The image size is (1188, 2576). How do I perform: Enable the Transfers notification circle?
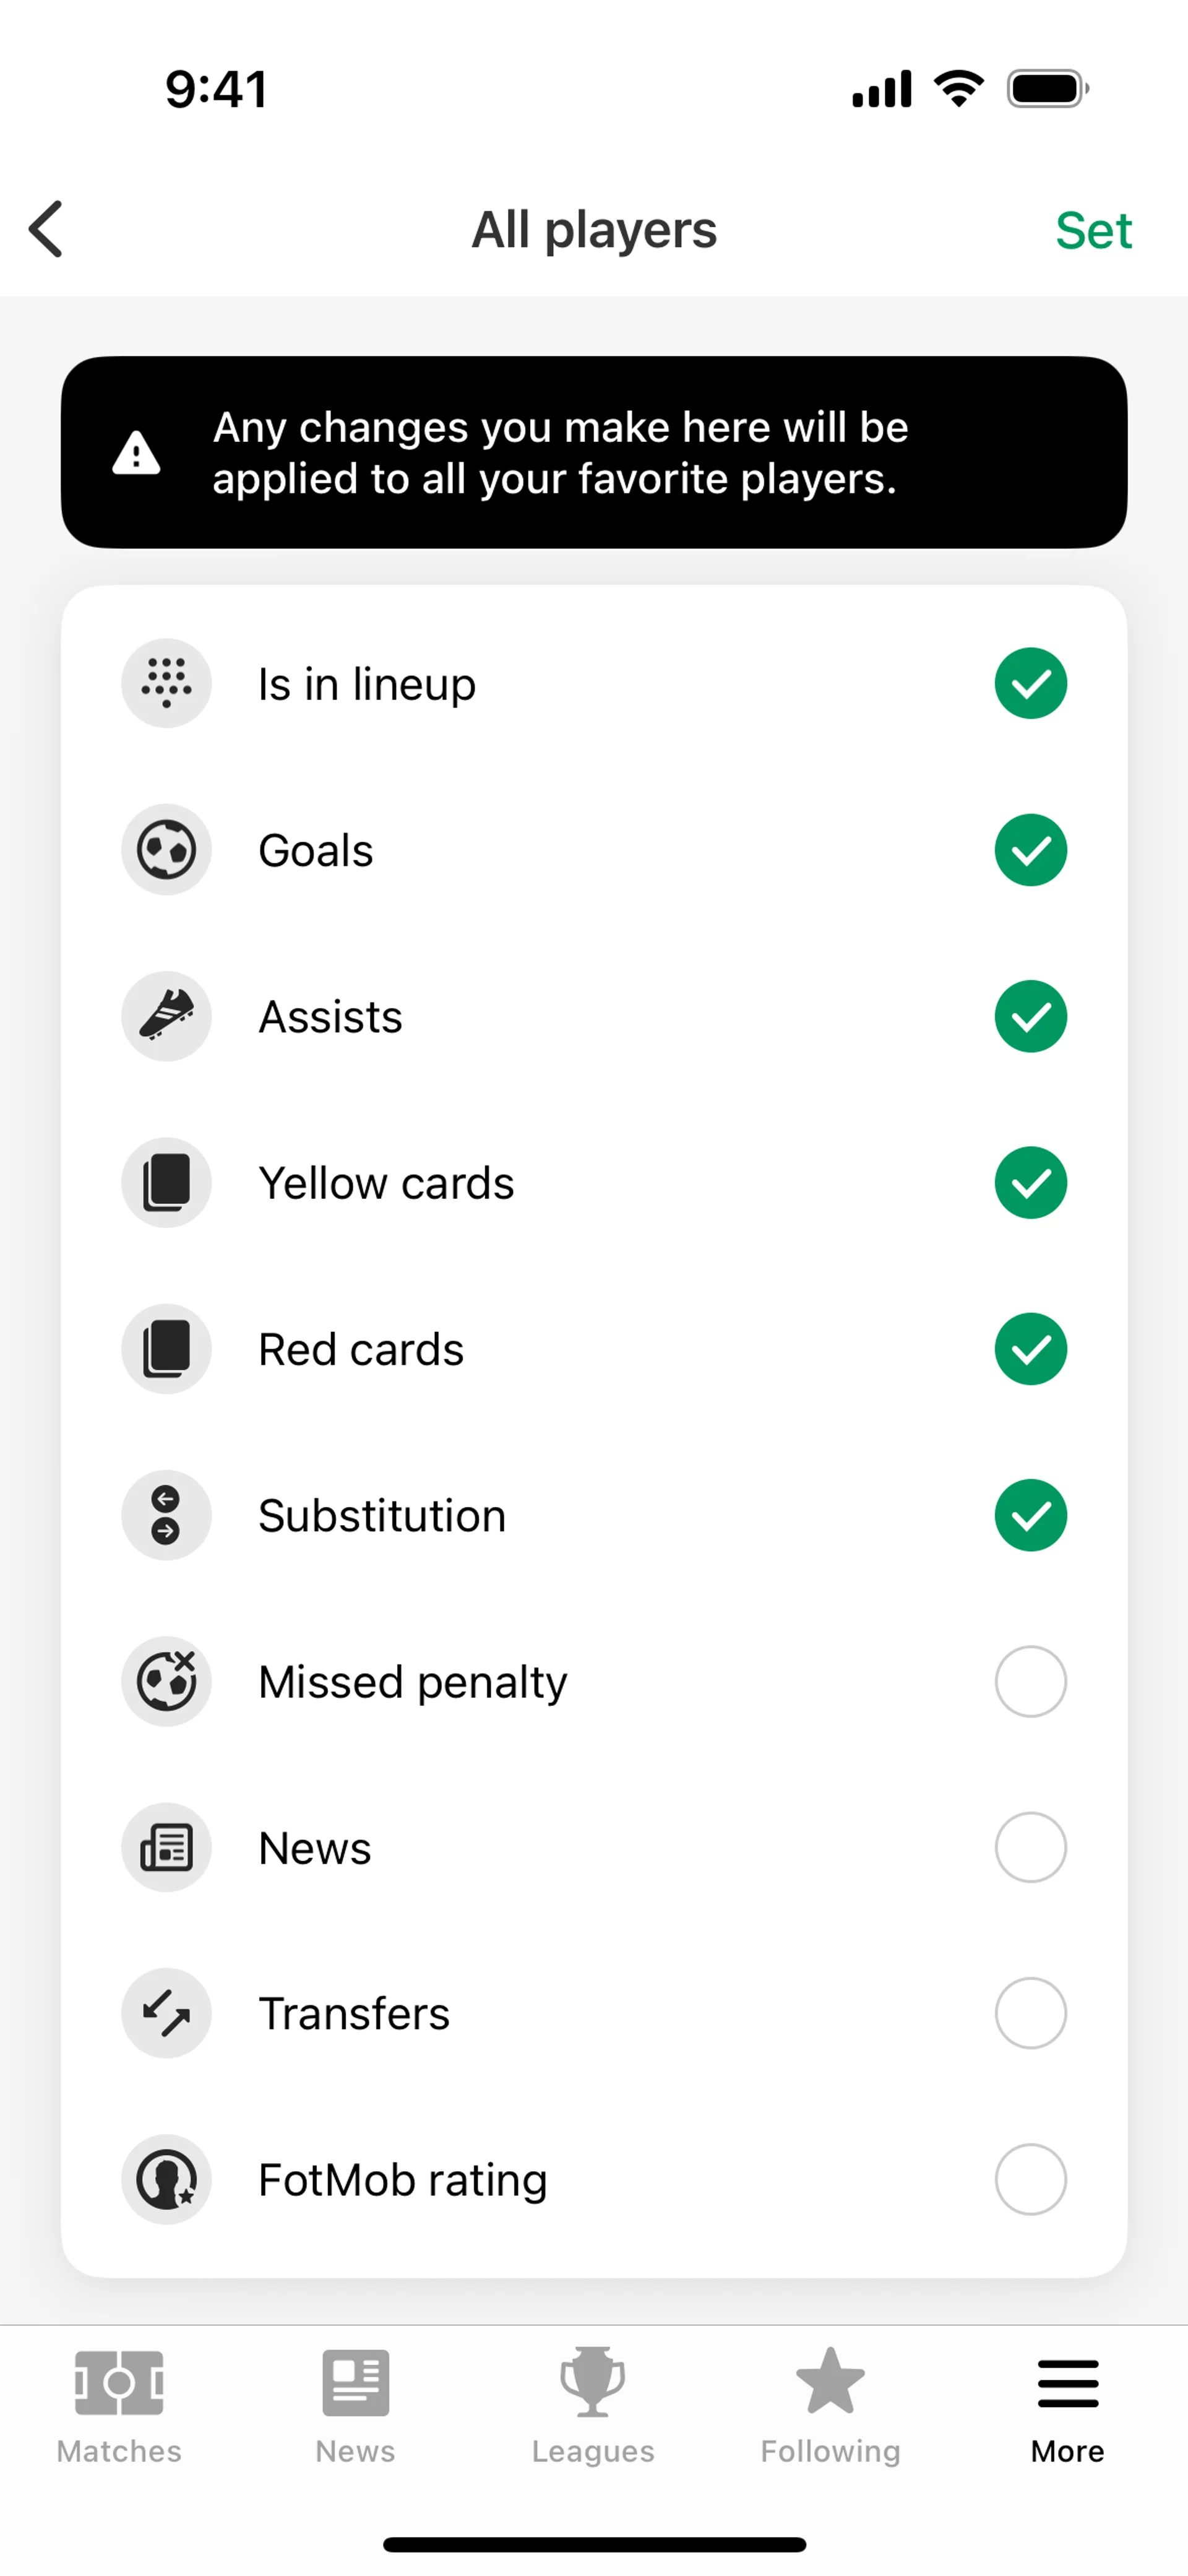click(x=1030, y=2013)
